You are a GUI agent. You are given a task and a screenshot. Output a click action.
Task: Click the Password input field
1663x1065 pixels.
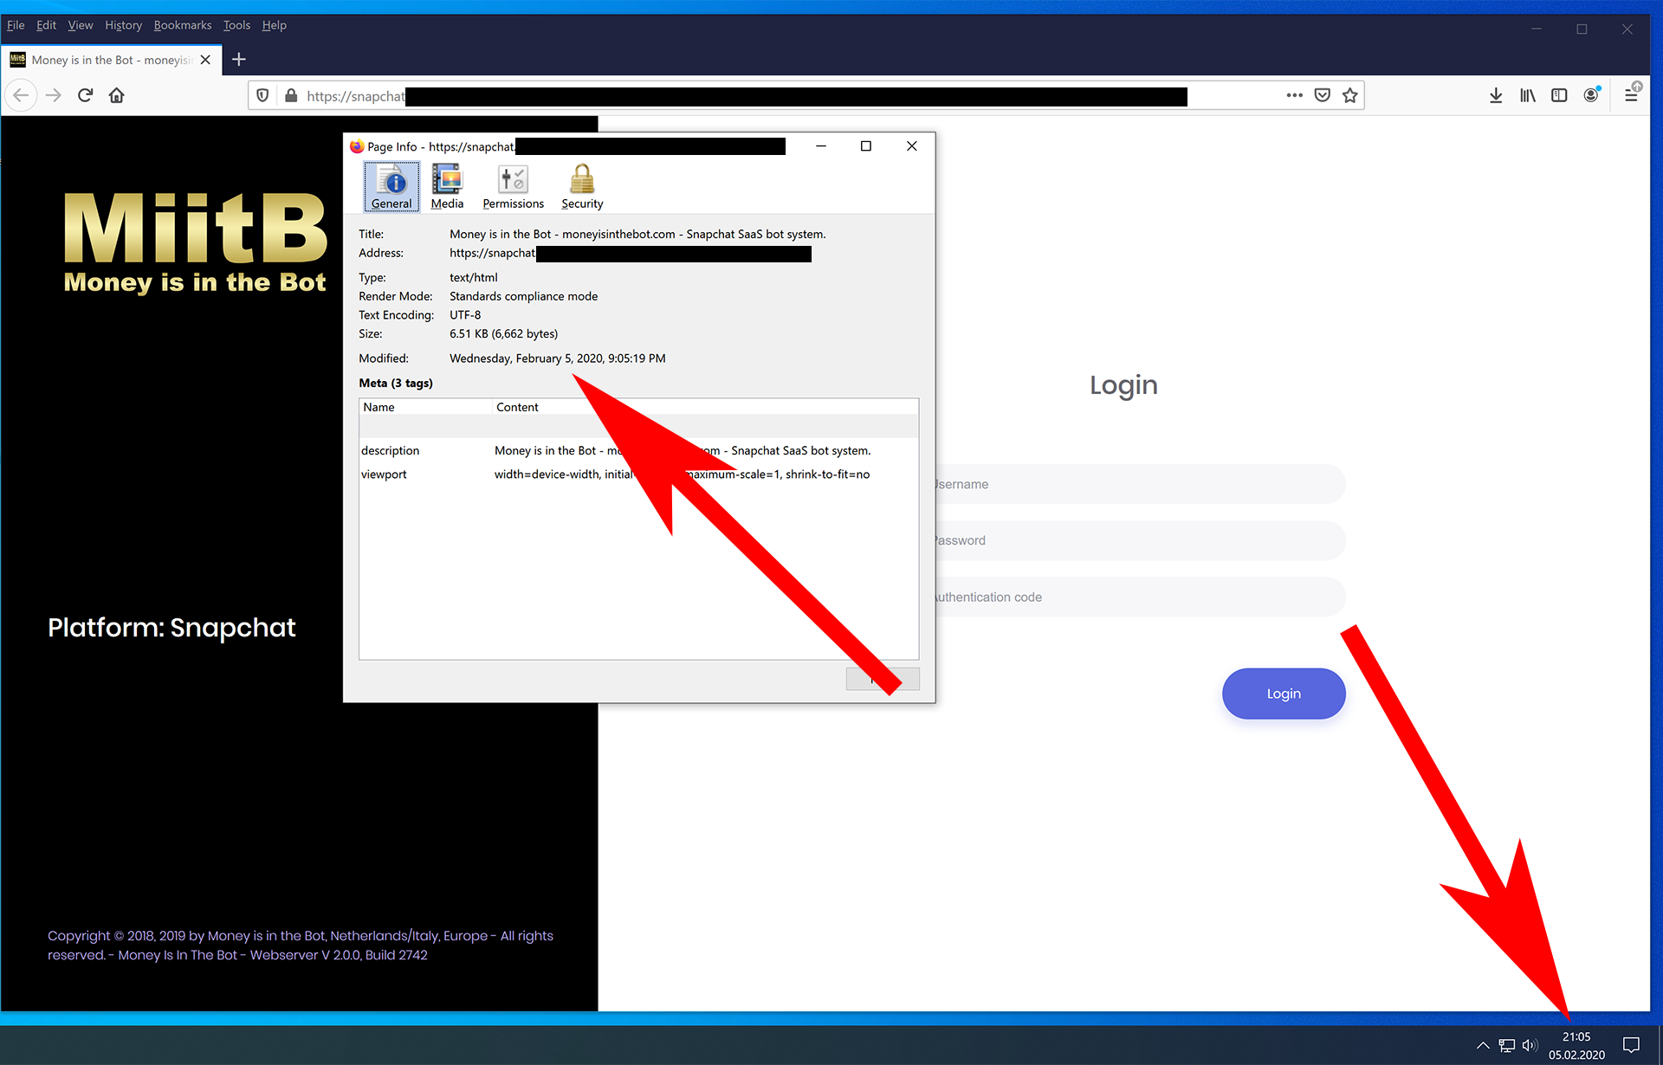click(x=1139, y=540)
